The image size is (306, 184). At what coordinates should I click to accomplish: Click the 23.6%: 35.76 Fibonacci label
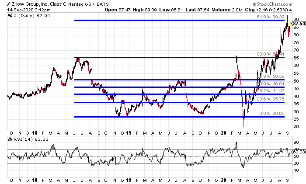click(x=271, y=99)
